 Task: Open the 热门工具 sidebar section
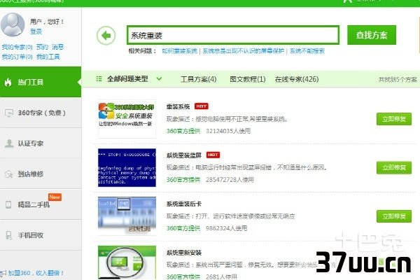(x=41, y=82)
